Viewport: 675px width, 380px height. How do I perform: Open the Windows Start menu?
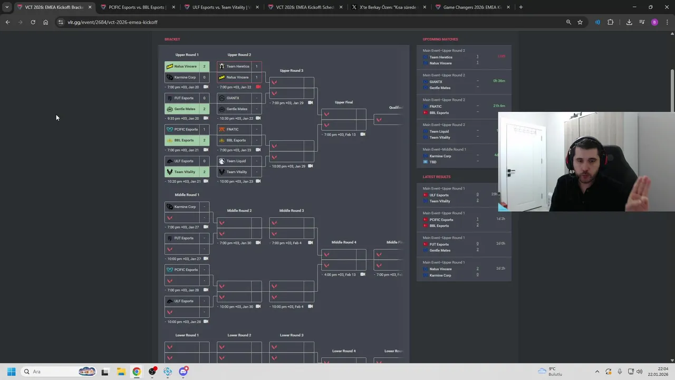click(x=12, y=372)
